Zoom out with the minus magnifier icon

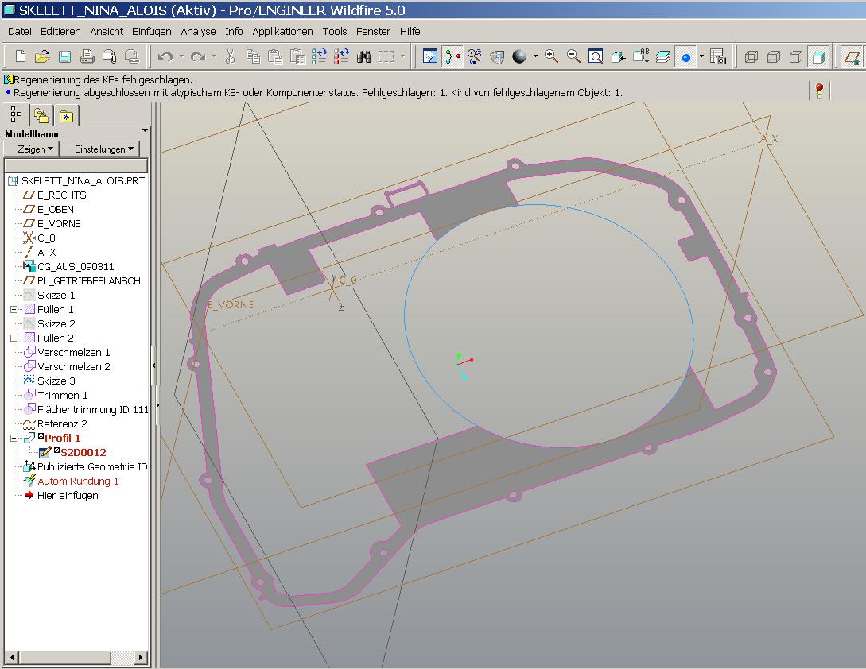click(573, 56)
